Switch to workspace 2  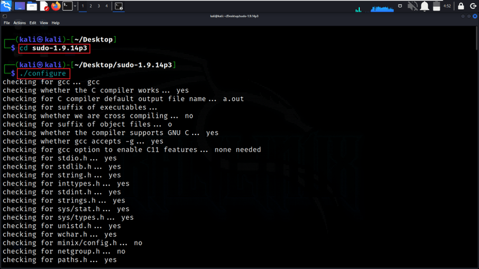pyautogui.click(x=90, y=6)
